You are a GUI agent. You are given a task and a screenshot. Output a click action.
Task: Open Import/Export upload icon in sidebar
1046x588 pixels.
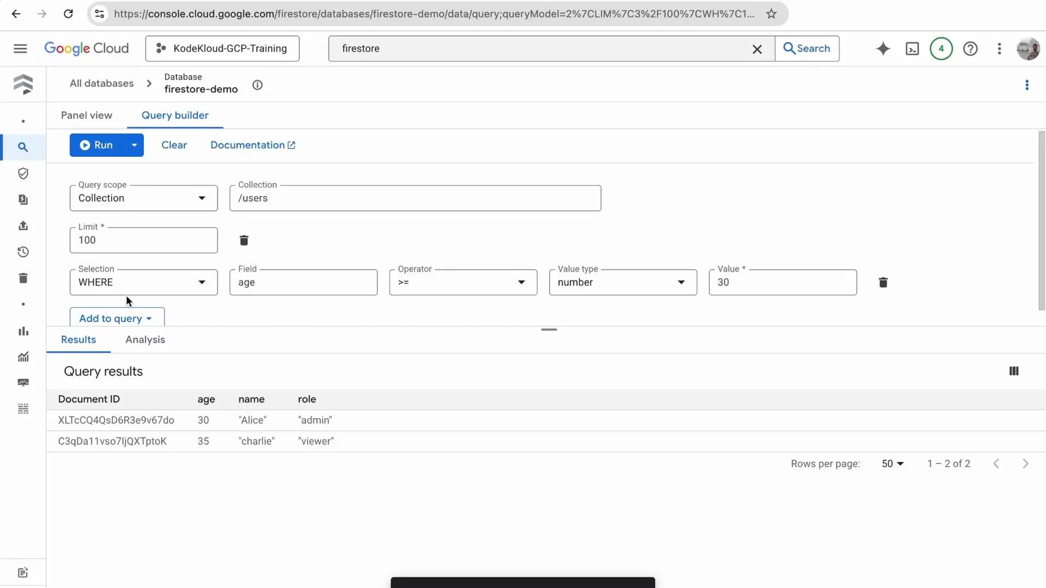click(x=23, y=225)
